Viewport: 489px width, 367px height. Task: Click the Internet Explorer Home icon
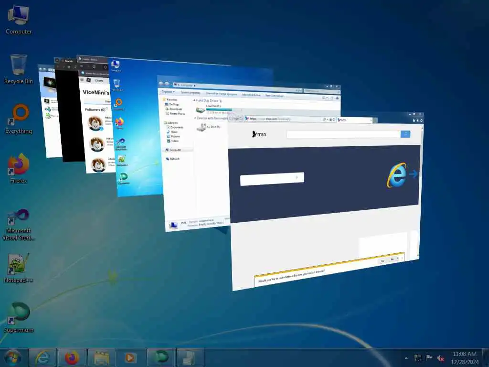pos(414,120)
